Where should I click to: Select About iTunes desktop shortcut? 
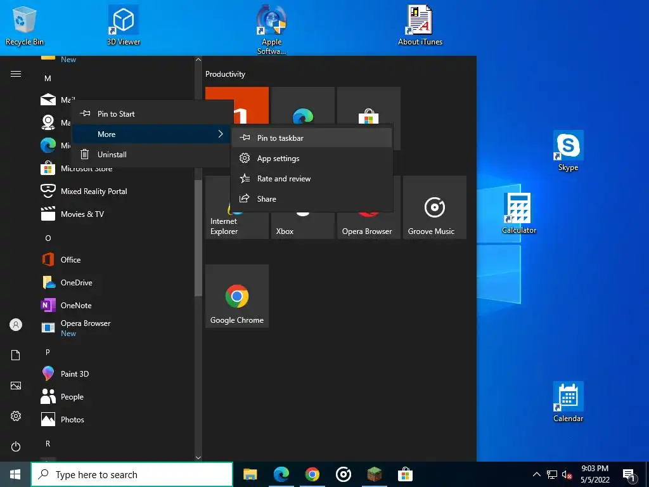[x=420, y=25]
